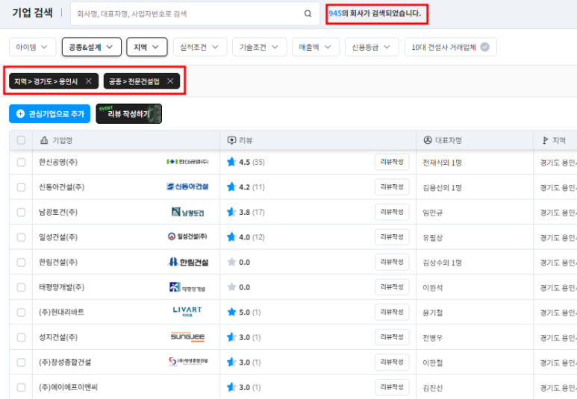Open the 매출액 filter dropdown

316,47
